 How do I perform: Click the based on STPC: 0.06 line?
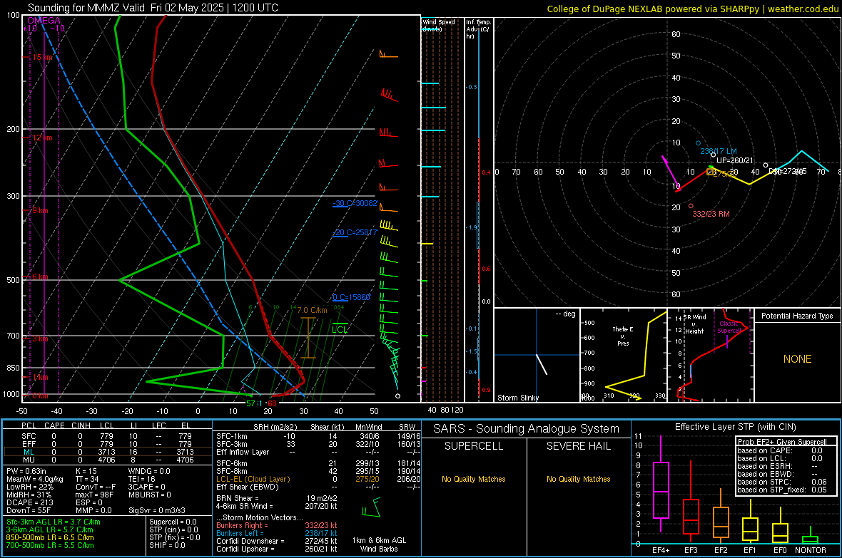[782, 482]
